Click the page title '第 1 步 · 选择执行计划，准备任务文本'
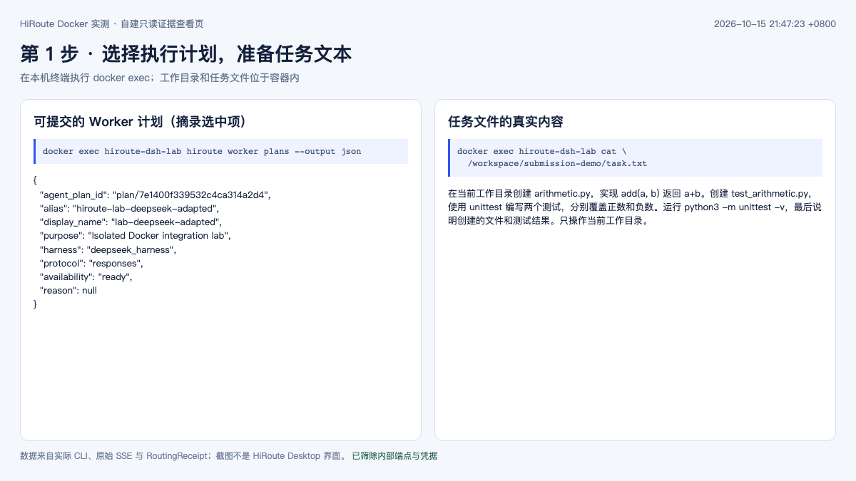This screenshot has height=481, width=856. coord(185,54)
